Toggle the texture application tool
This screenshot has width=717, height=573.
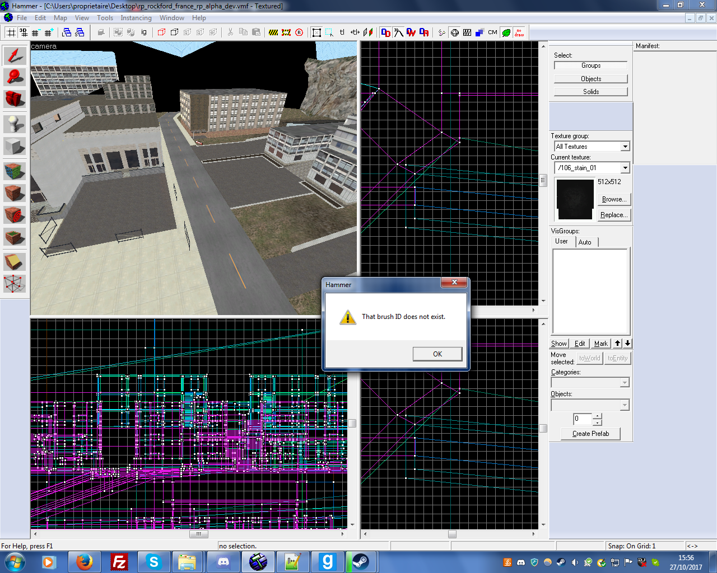point(15,170)
